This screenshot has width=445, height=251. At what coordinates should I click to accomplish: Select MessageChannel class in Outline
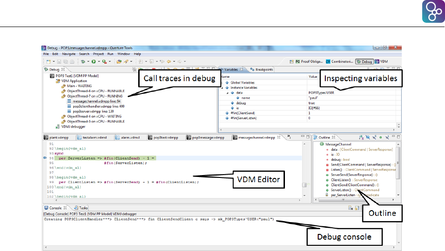tap(335, 144)
